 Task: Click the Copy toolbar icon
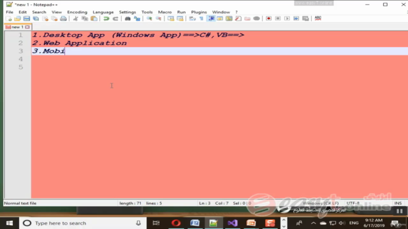click(85, 18)
